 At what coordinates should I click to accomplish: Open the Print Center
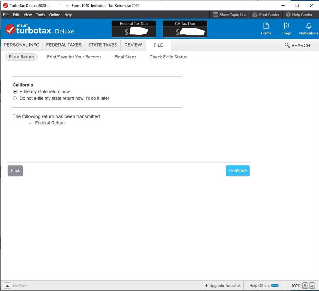266,15
